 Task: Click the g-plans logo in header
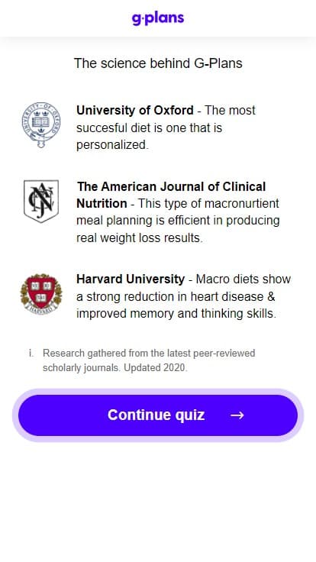[x=158, y=18]
